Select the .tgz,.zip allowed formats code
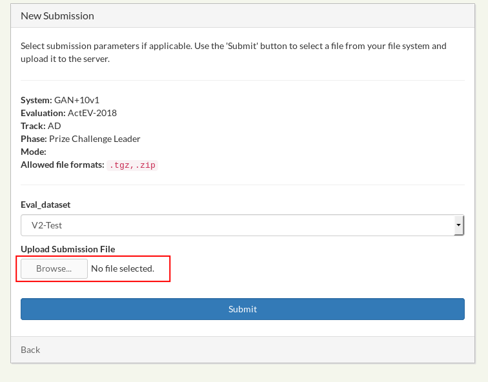 132,165
